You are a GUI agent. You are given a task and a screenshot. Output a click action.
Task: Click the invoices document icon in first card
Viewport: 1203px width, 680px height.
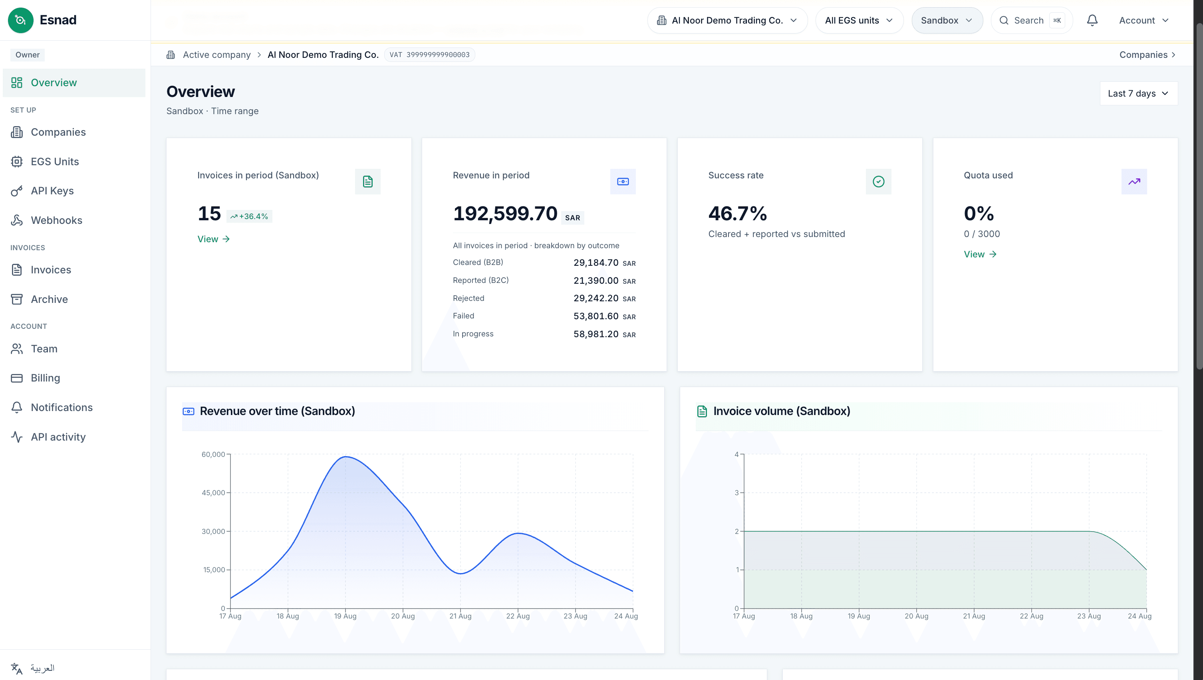[368, 181]
